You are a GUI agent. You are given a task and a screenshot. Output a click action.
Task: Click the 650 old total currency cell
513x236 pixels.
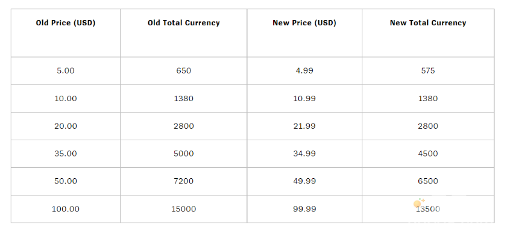[x=183, y=71]
